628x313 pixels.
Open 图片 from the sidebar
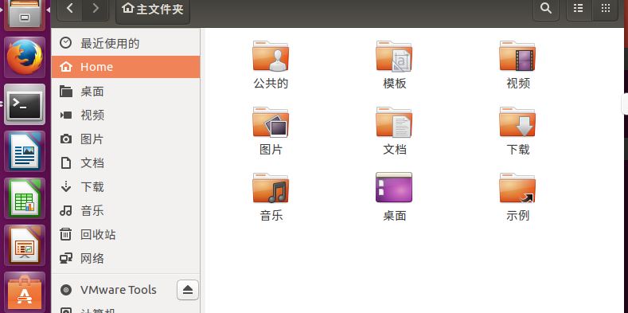tap(126, 139)
